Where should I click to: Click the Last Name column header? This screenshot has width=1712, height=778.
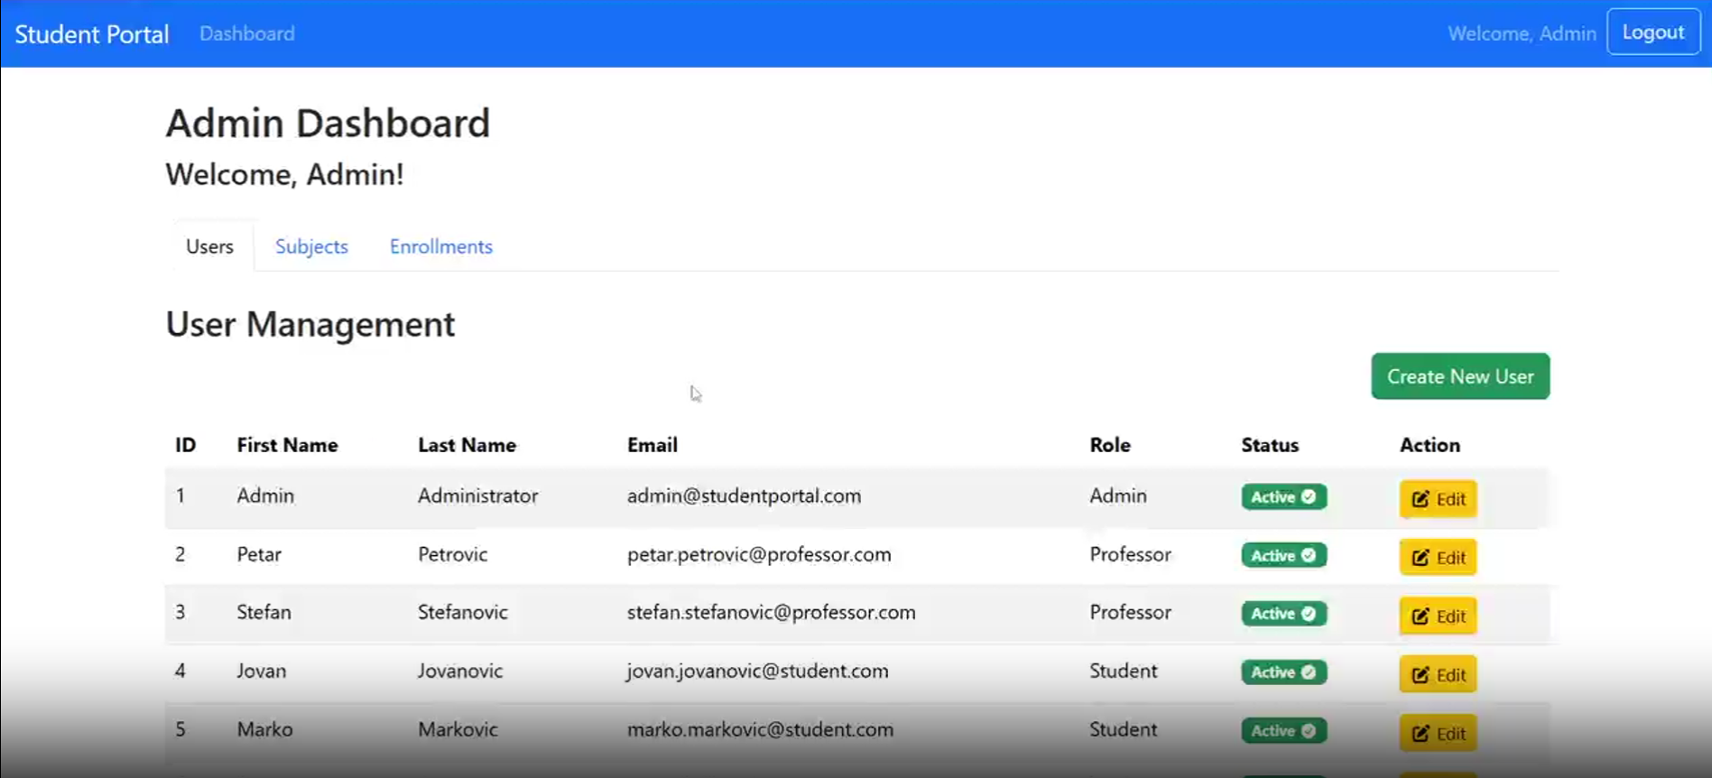point(467,445)
